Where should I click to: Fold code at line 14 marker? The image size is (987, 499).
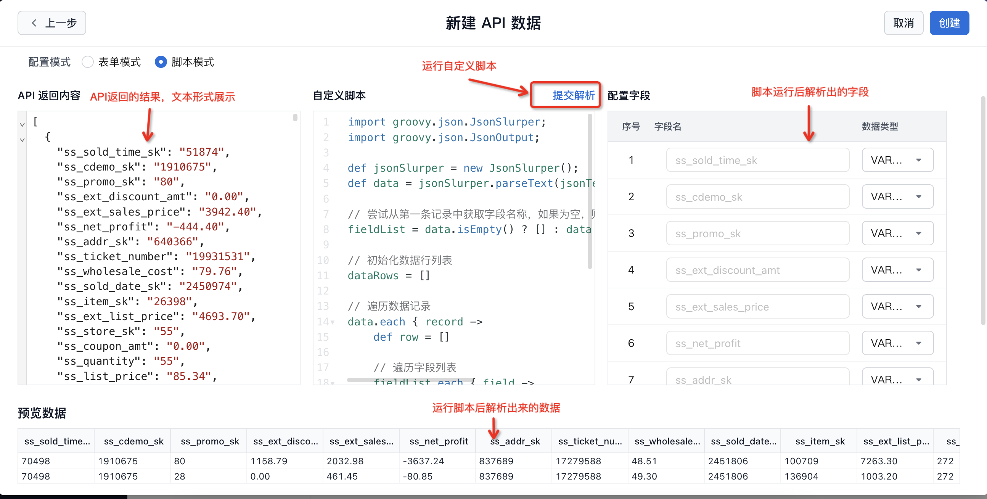(333, 322)
